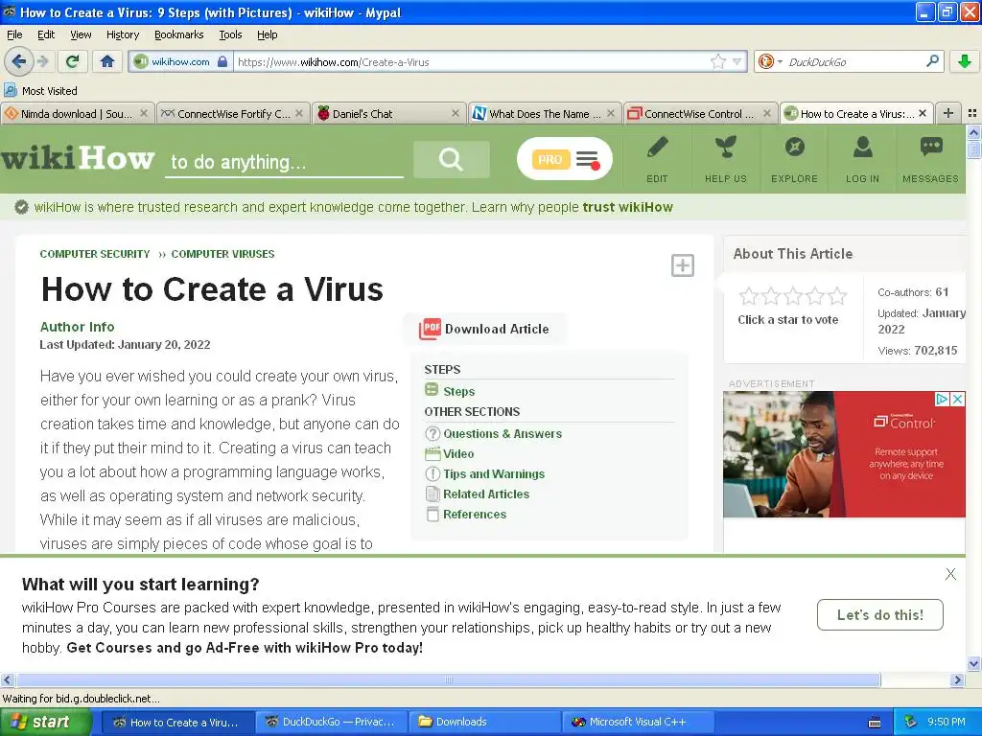Jump to Related Articles section
The width and height of the screenshot is (982, 736).
point(486,494)
